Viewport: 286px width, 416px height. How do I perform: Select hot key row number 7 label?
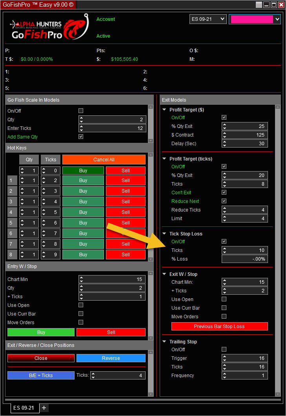point(12,244)
